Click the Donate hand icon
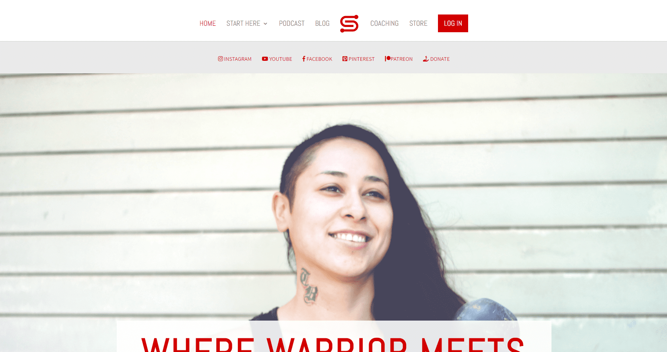Image resolution: width=667 pixels, height=352 pixels. click(426, 59)
